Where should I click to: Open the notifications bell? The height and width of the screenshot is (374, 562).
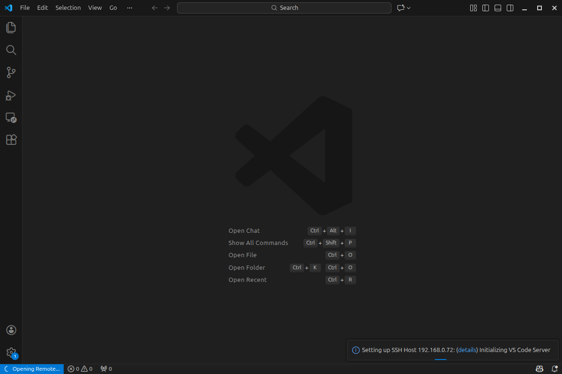coord(555,369)
